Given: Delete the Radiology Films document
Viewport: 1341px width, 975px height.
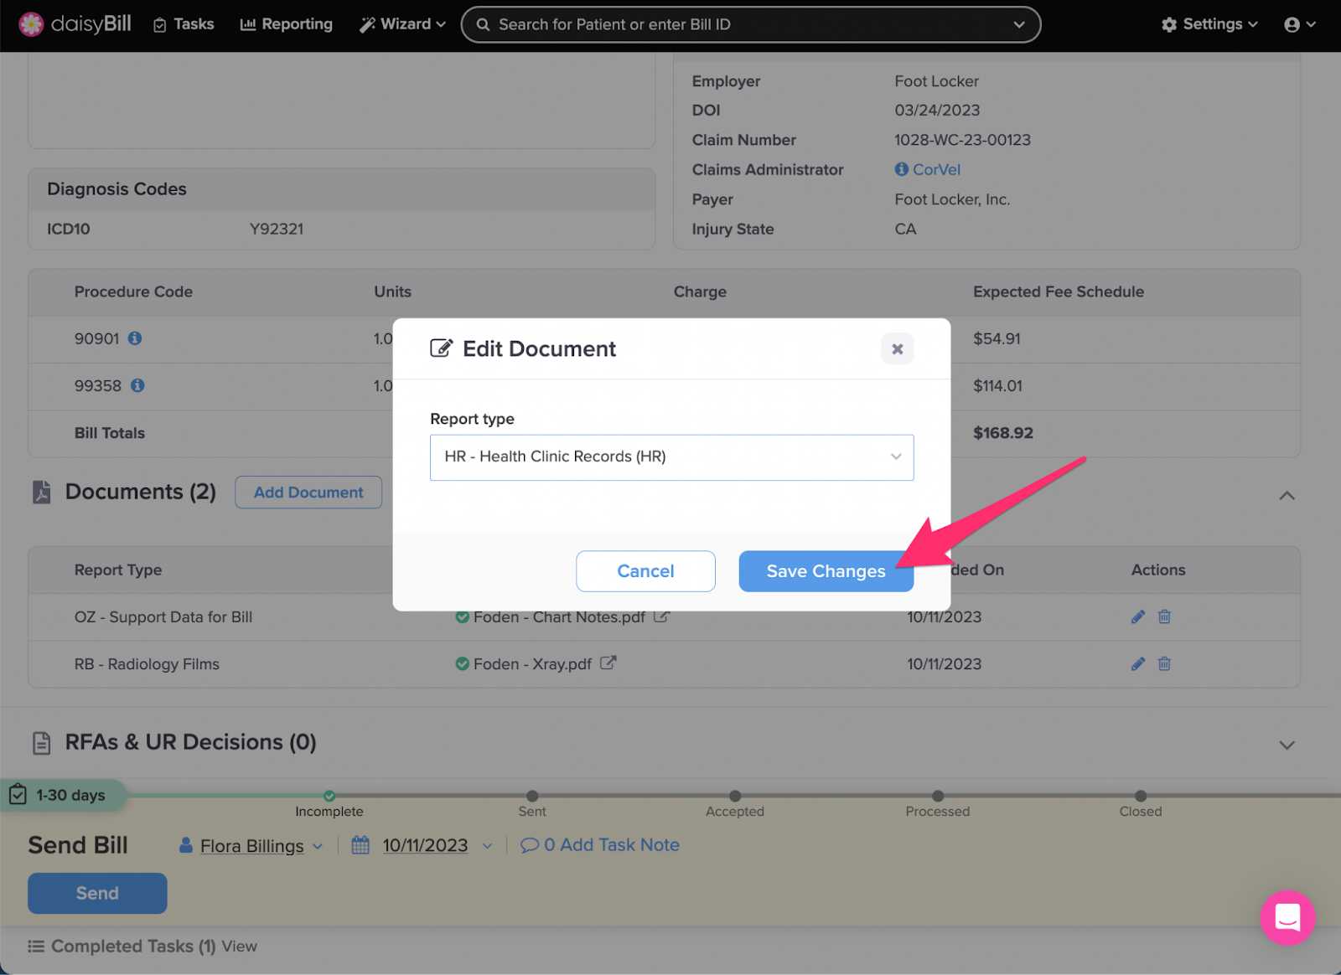Looking at the screenshot, I should (x=1164, y=663).
